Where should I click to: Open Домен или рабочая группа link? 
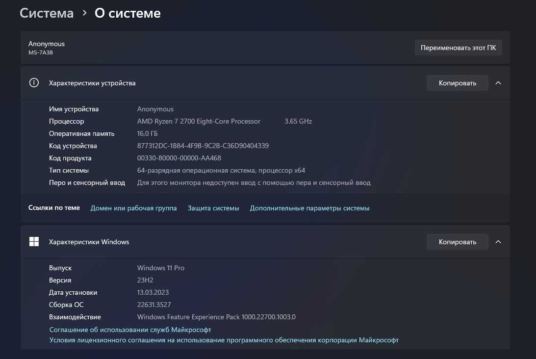pos(133,208)
